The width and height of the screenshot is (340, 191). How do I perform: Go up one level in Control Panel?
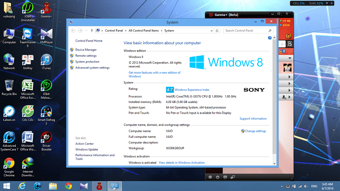click(92, 31)
